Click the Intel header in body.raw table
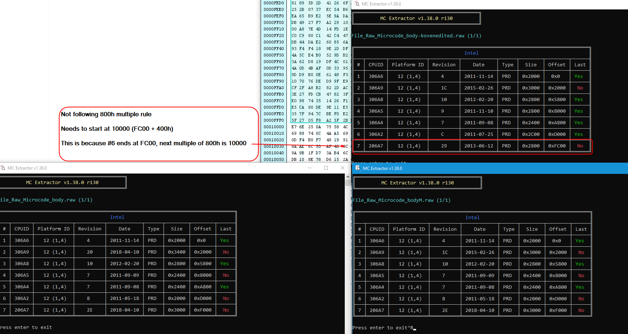The image size is (628, 334). [x=117, y=217]
